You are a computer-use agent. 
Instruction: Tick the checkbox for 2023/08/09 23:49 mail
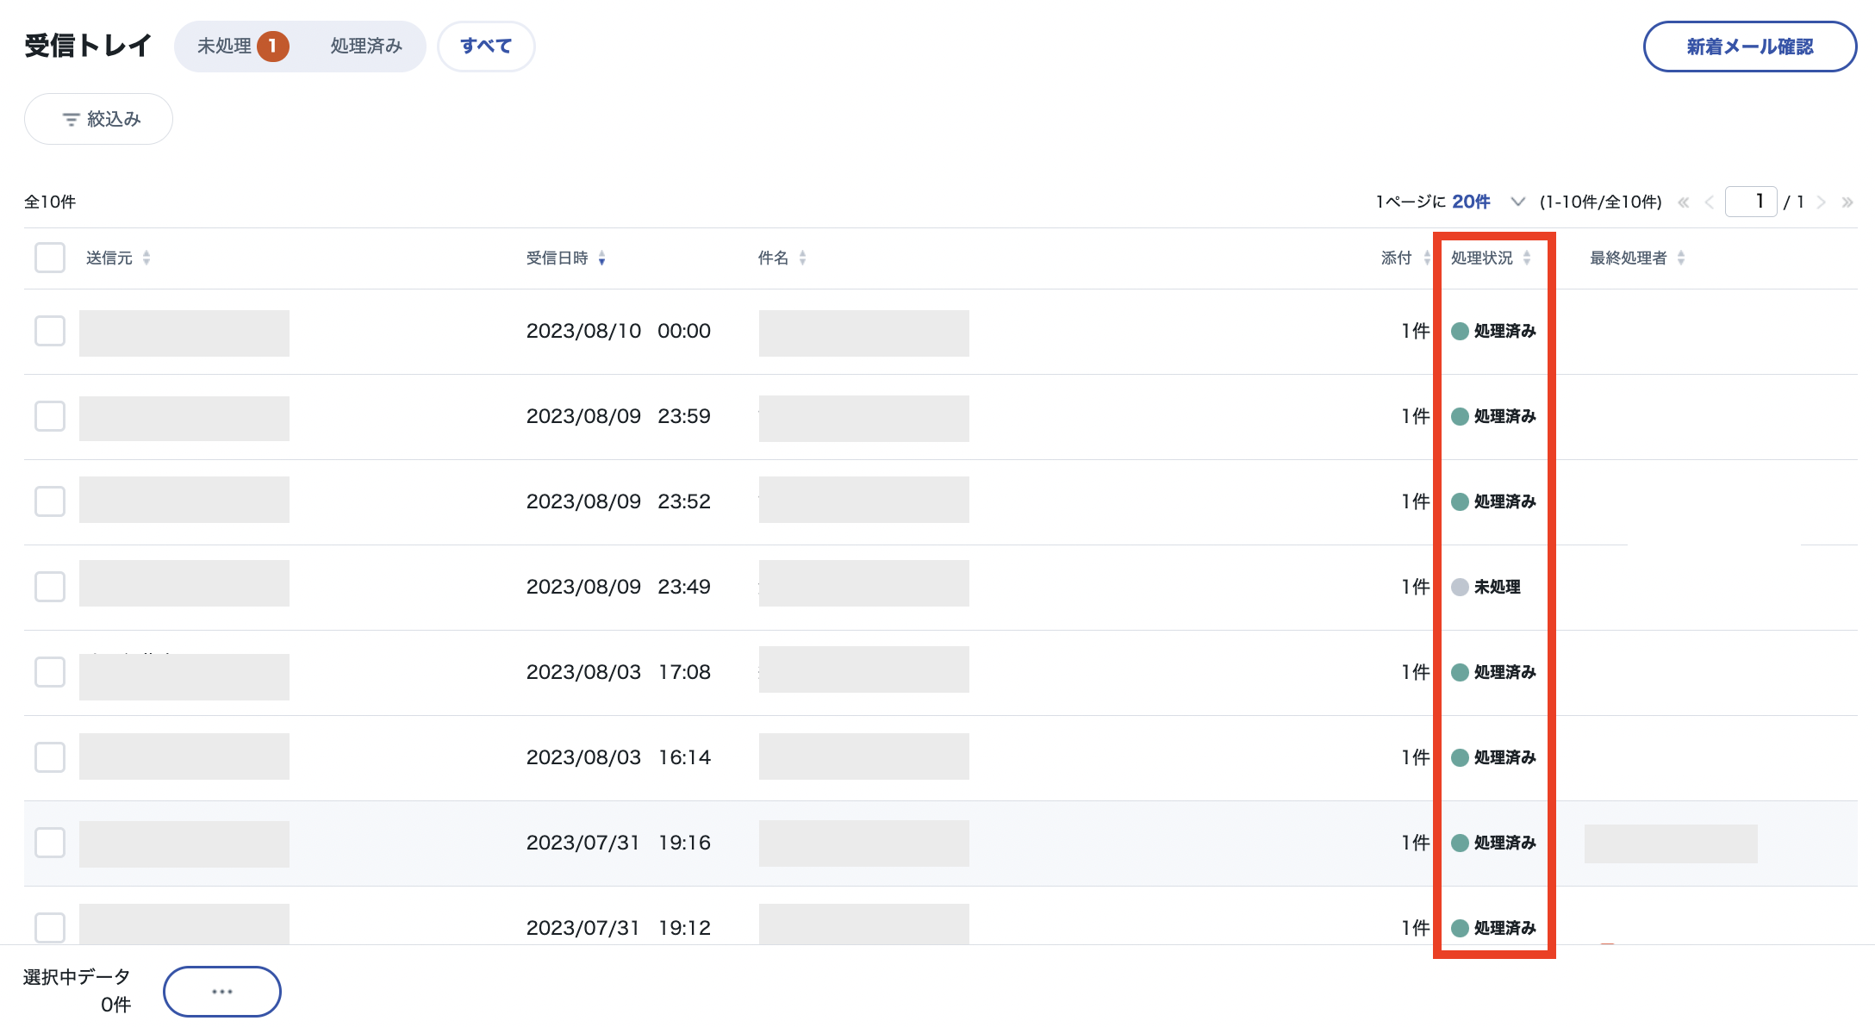coord(50,587)
